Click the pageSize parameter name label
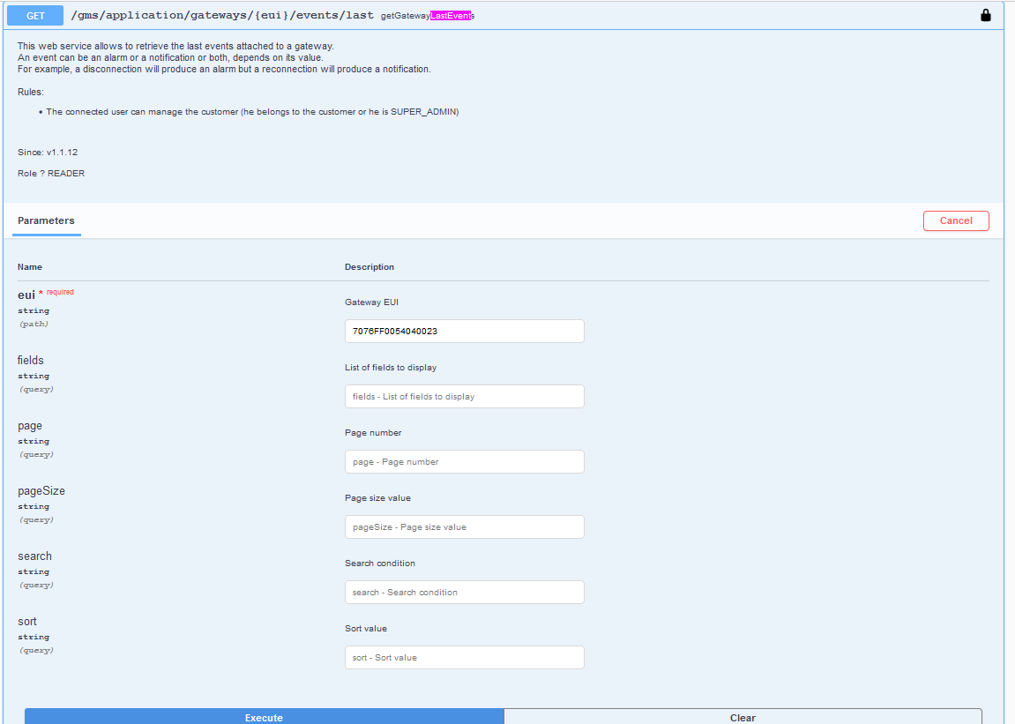 tap(41, 491)
